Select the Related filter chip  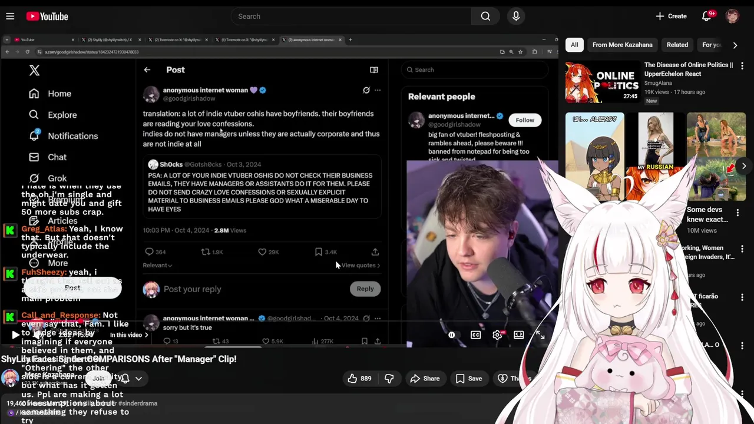click(x=677, y=45)
